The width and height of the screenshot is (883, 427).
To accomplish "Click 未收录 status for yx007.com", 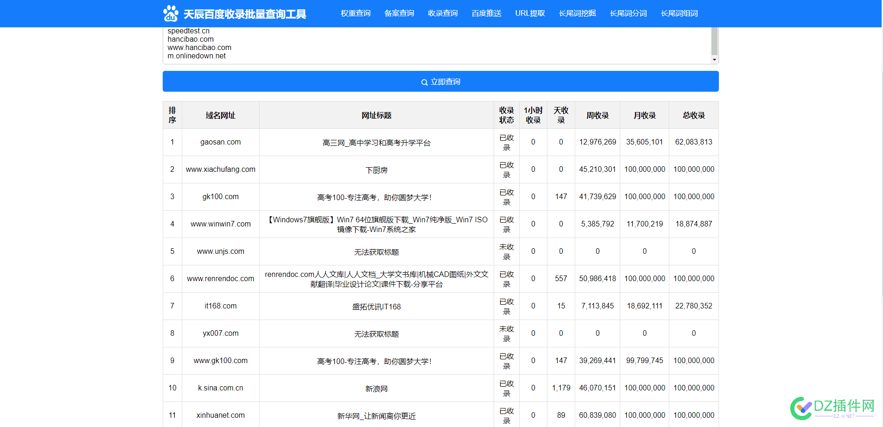I will click(507, 333).
